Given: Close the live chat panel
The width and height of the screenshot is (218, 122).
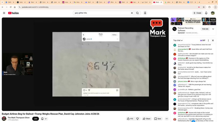Looking at the screenshot, I should pos(213,40).
